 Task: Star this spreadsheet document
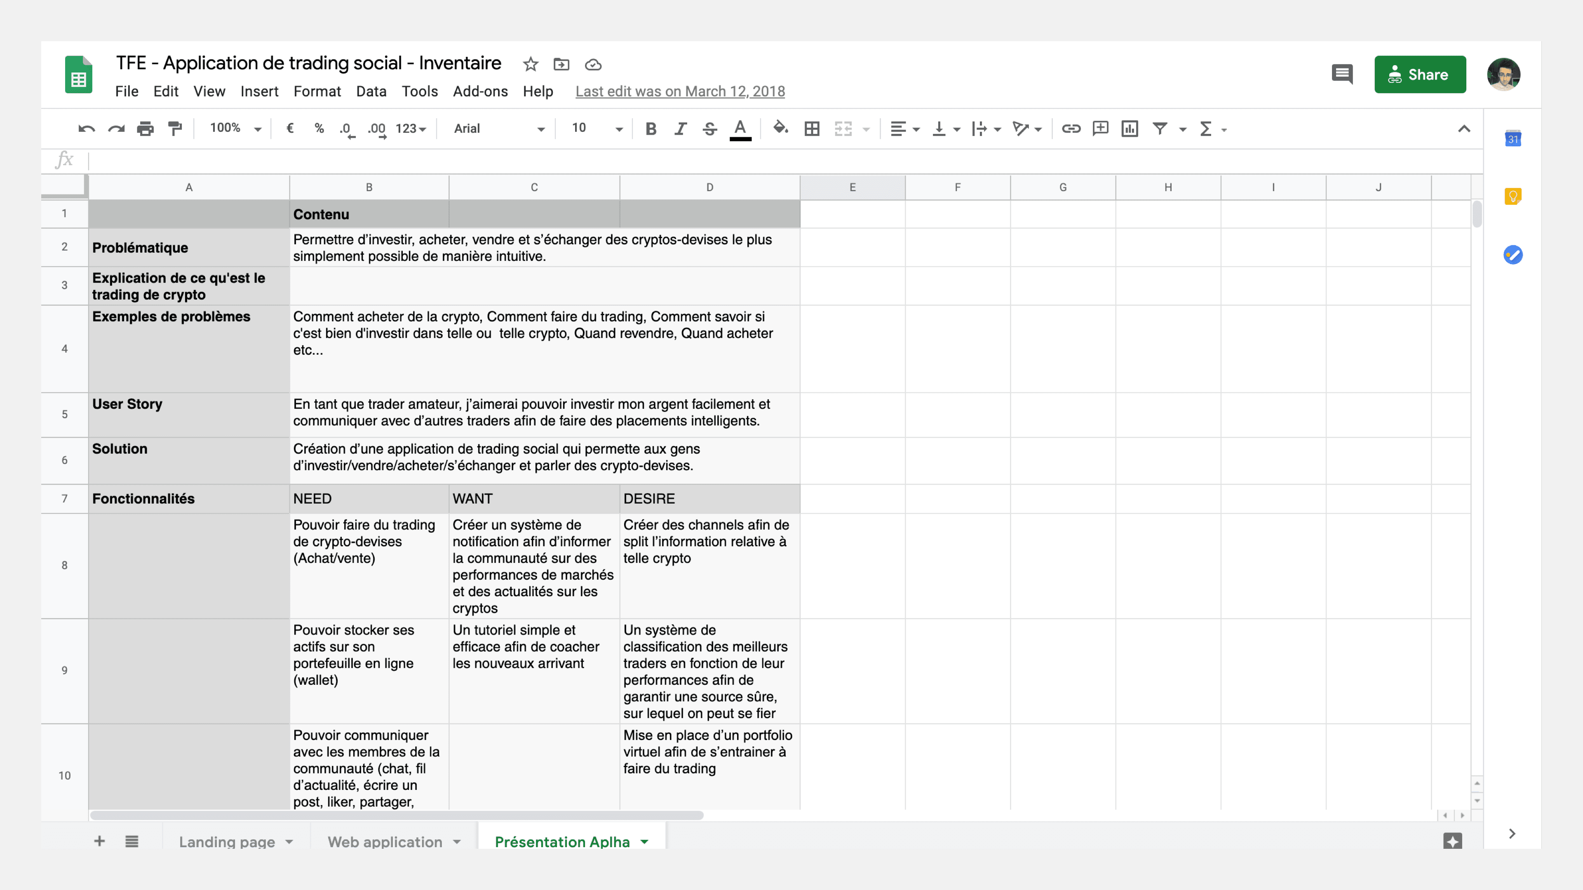(530, 64)
